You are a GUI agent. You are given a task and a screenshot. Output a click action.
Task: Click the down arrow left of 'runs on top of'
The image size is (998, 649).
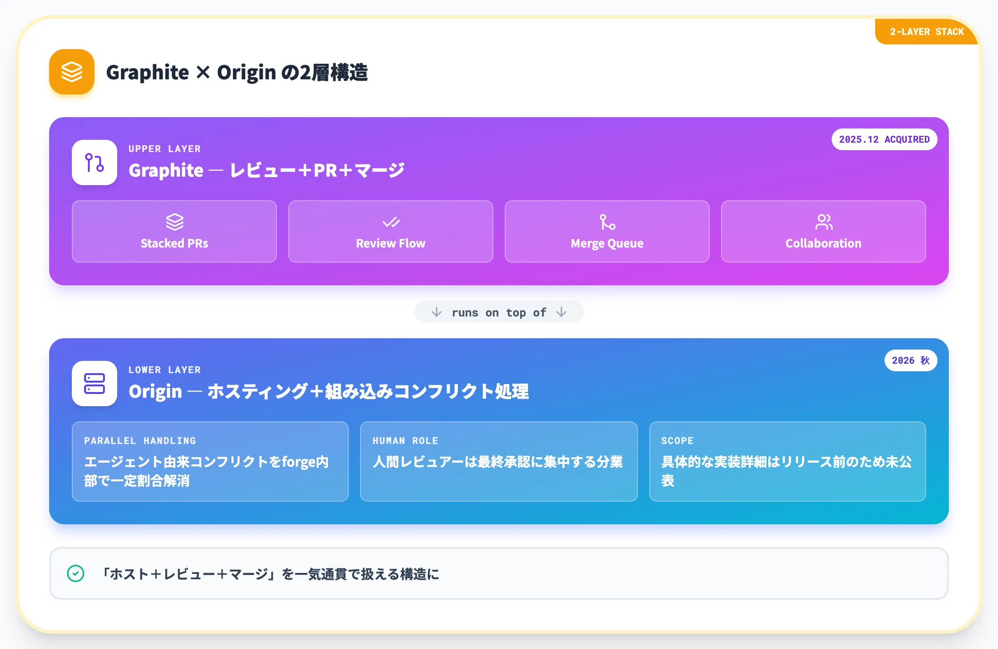point(437,312)
